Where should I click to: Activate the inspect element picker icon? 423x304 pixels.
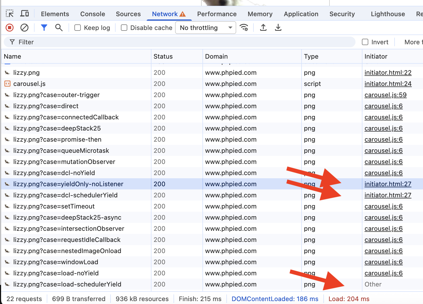10,14
